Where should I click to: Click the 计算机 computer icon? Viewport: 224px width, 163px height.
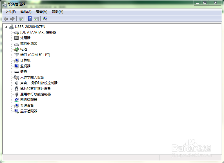[x=17, y=61]
